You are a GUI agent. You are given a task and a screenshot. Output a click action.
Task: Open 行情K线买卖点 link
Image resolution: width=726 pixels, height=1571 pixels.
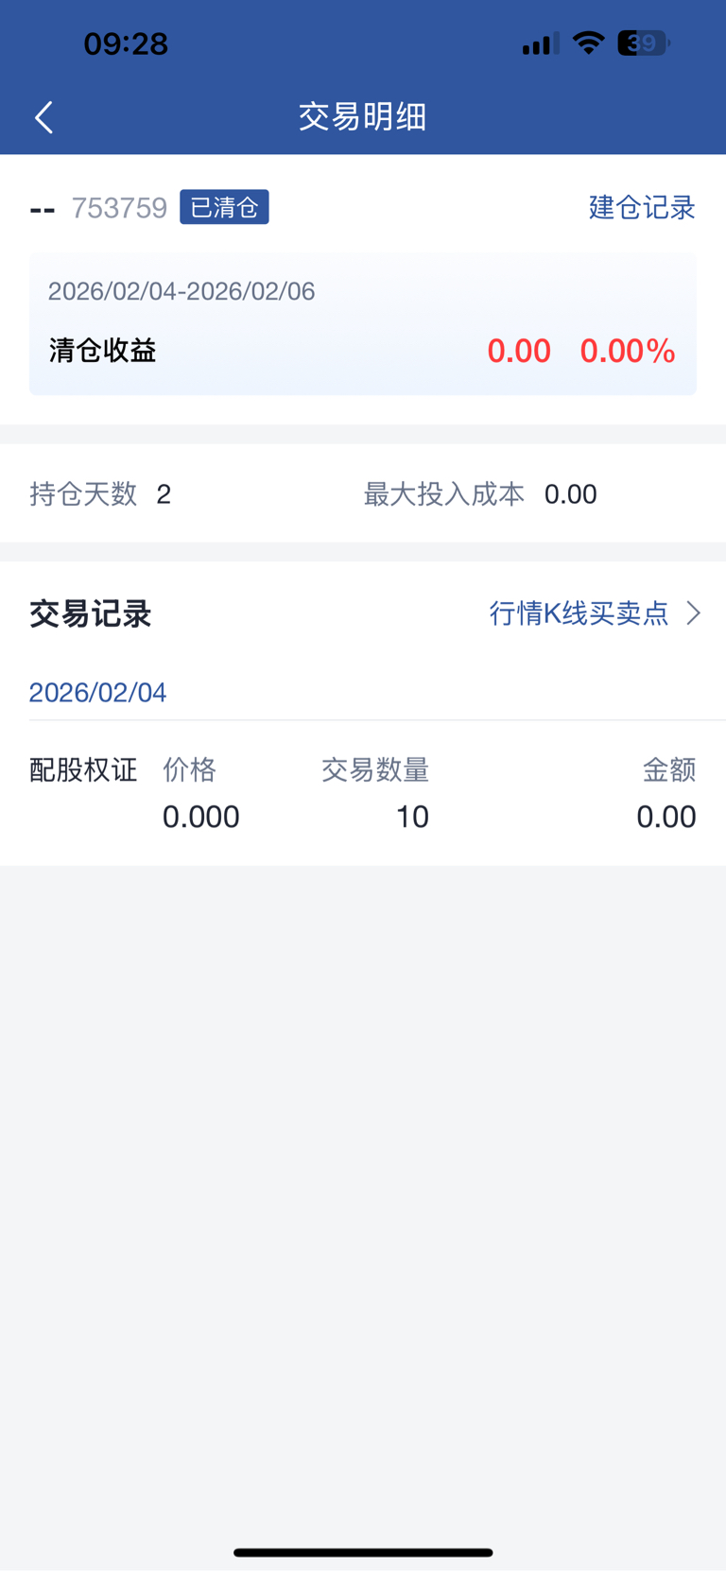579,613
